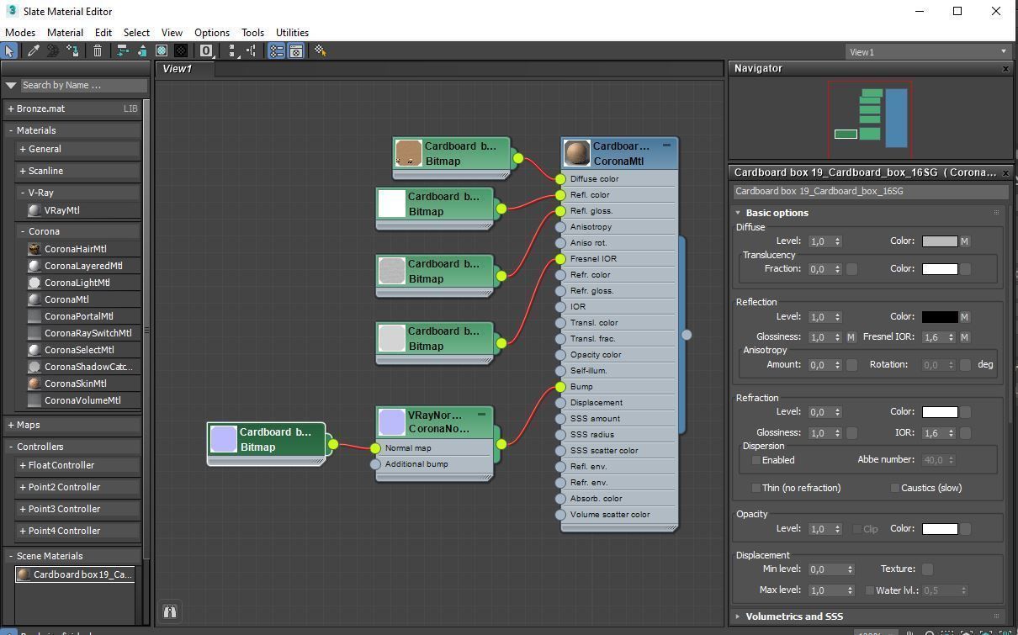Click the Put Material to Scene icon

tap(52, 51)
